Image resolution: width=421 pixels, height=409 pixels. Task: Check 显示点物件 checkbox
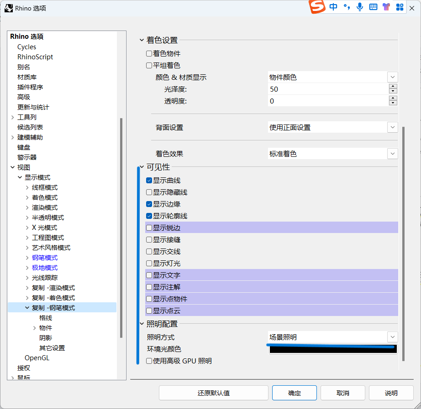click(x=149, y=299)
